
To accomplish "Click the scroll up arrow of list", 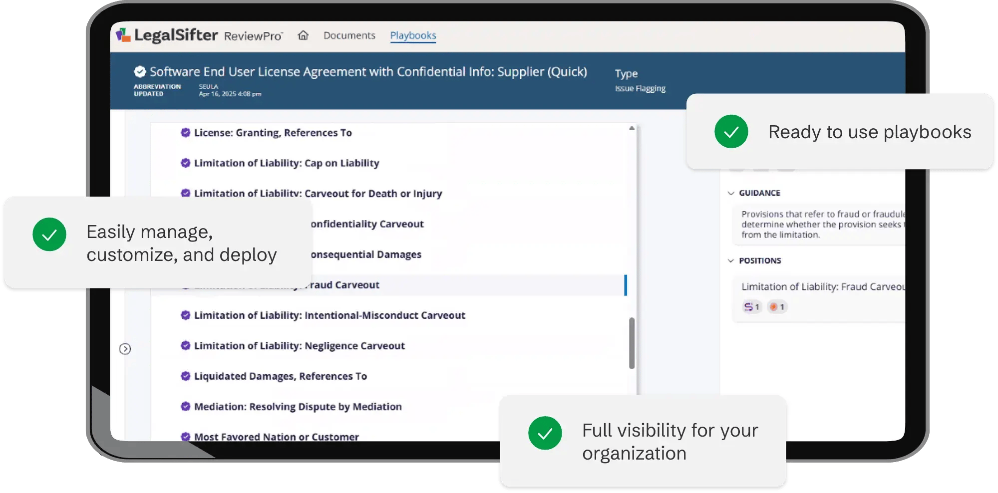I will 632,128.
